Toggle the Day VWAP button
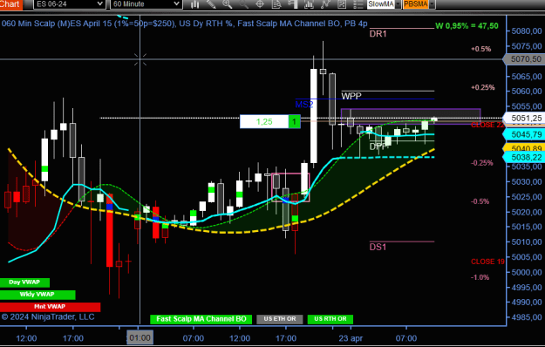Image resolution: width=545 pixels, height=347 pixels. (x=24, y=282)
